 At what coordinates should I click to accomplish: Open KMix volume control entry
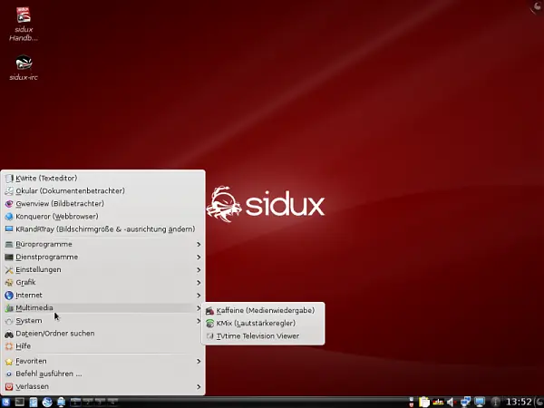click(x=263, y=324)
